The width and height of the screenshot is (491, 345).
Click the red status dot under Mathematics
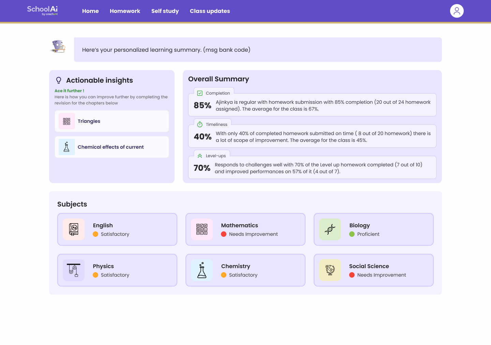tap(224, 234)
